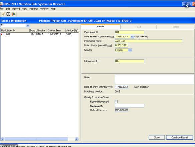Click the 2013 version cell in list

[69, 34]
